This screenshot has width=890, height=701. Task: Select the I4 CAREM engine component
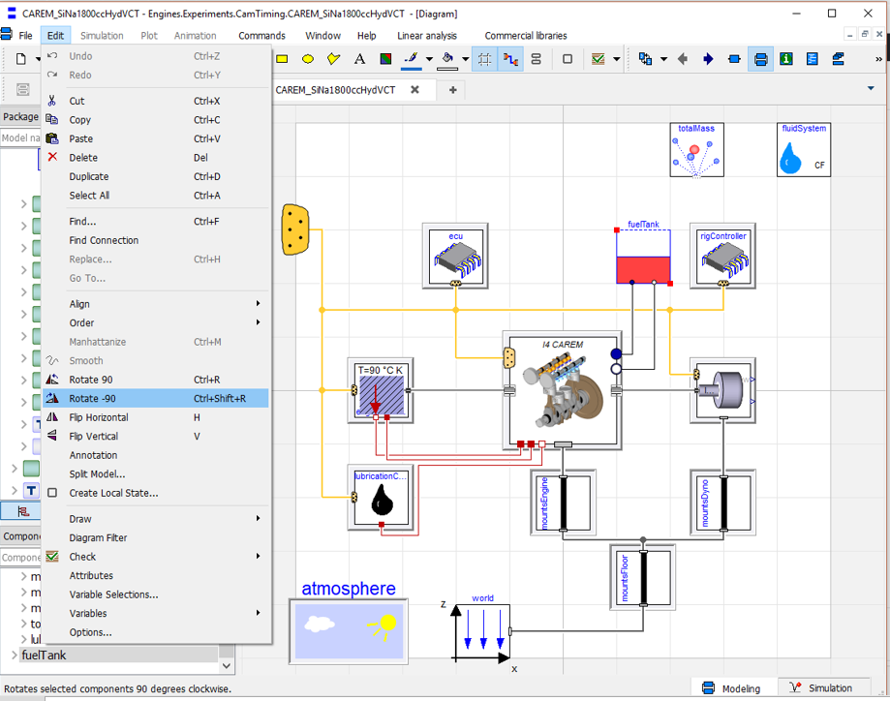563,390
